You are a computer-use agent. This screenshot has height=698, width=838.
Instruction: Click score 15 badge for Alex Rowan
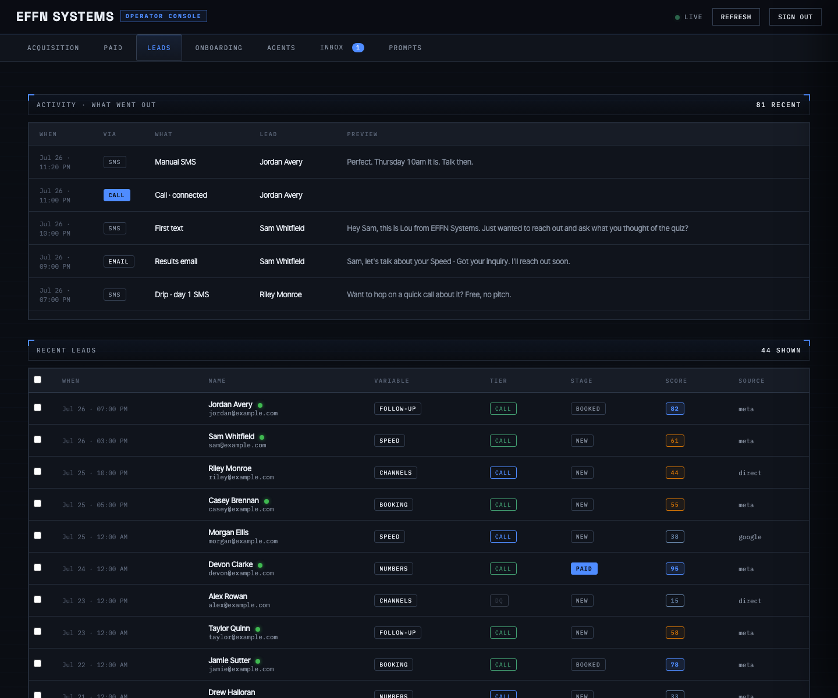point(674,601)
